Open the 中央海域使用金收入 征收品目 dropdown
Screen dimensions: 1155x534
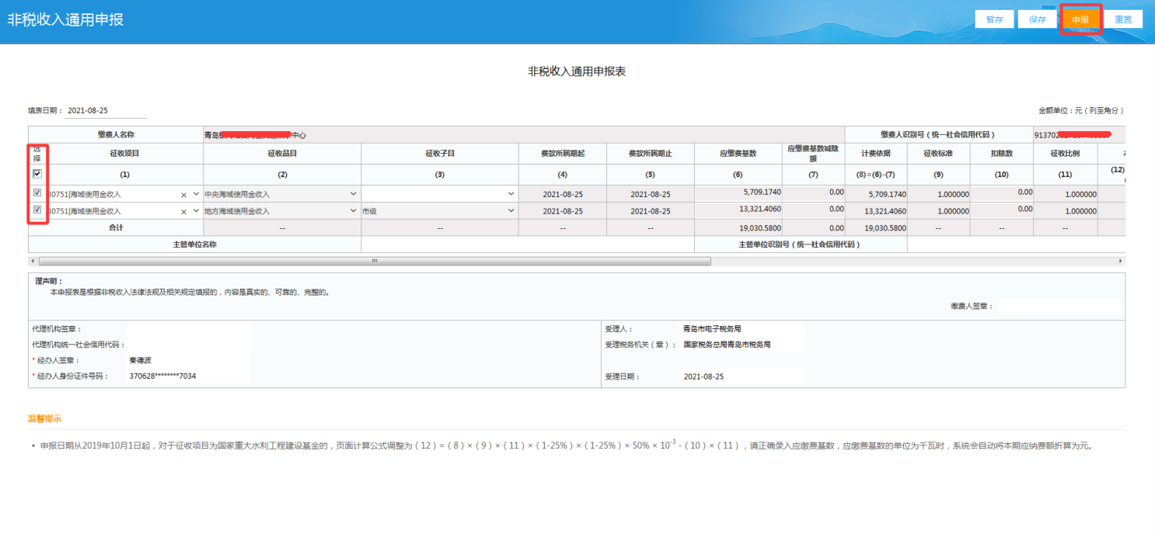point(354,194)
